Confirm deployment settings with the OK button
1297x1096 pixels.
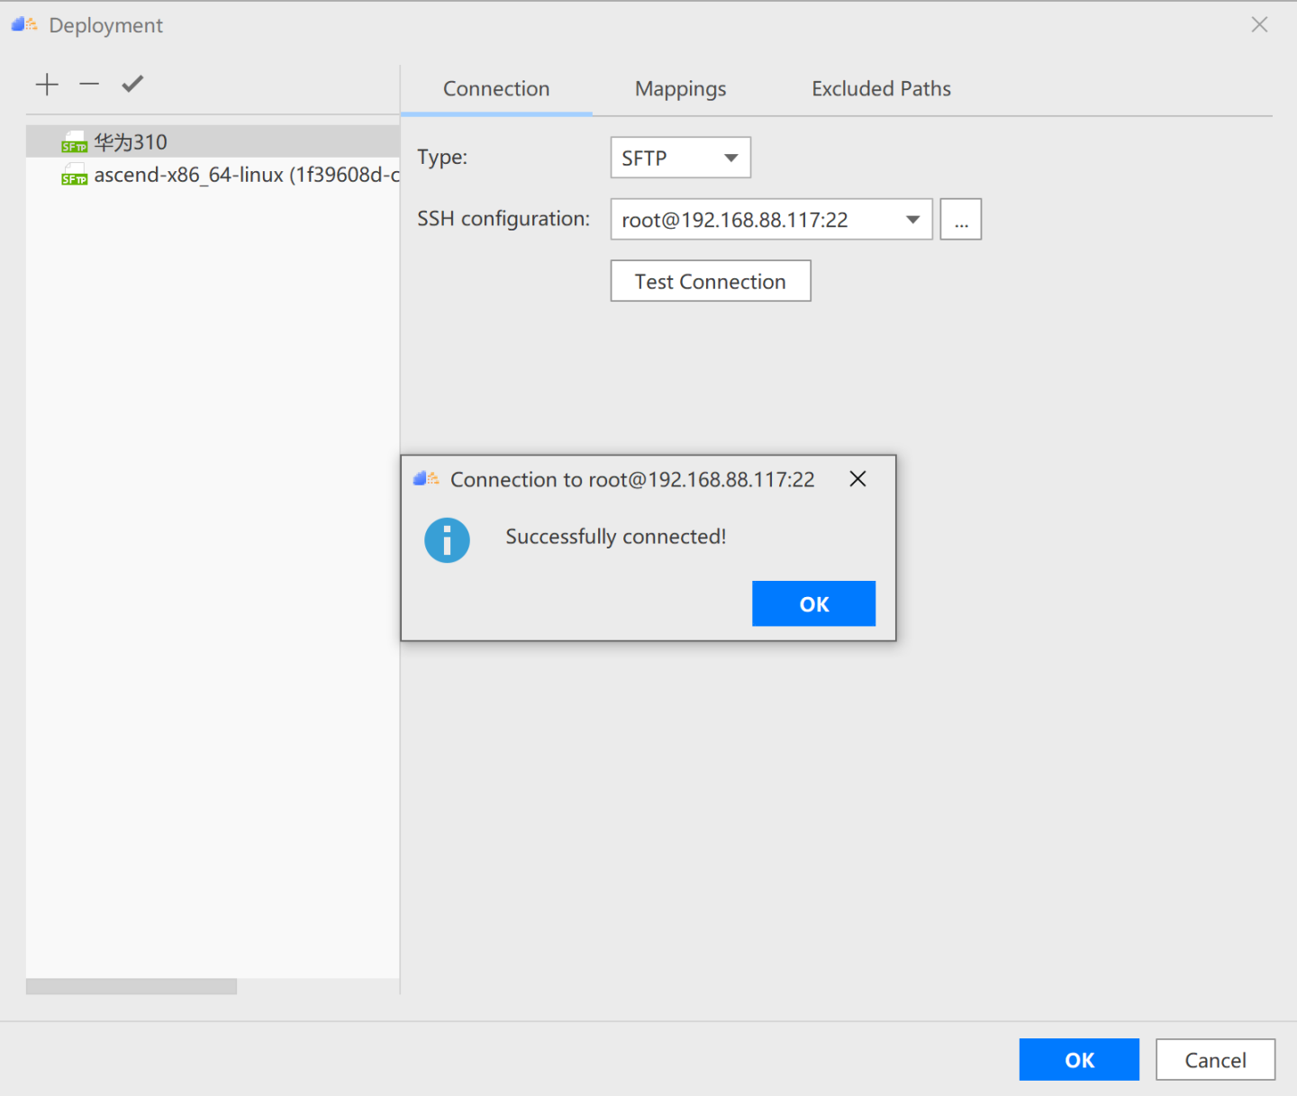tap(1079, 1059)
